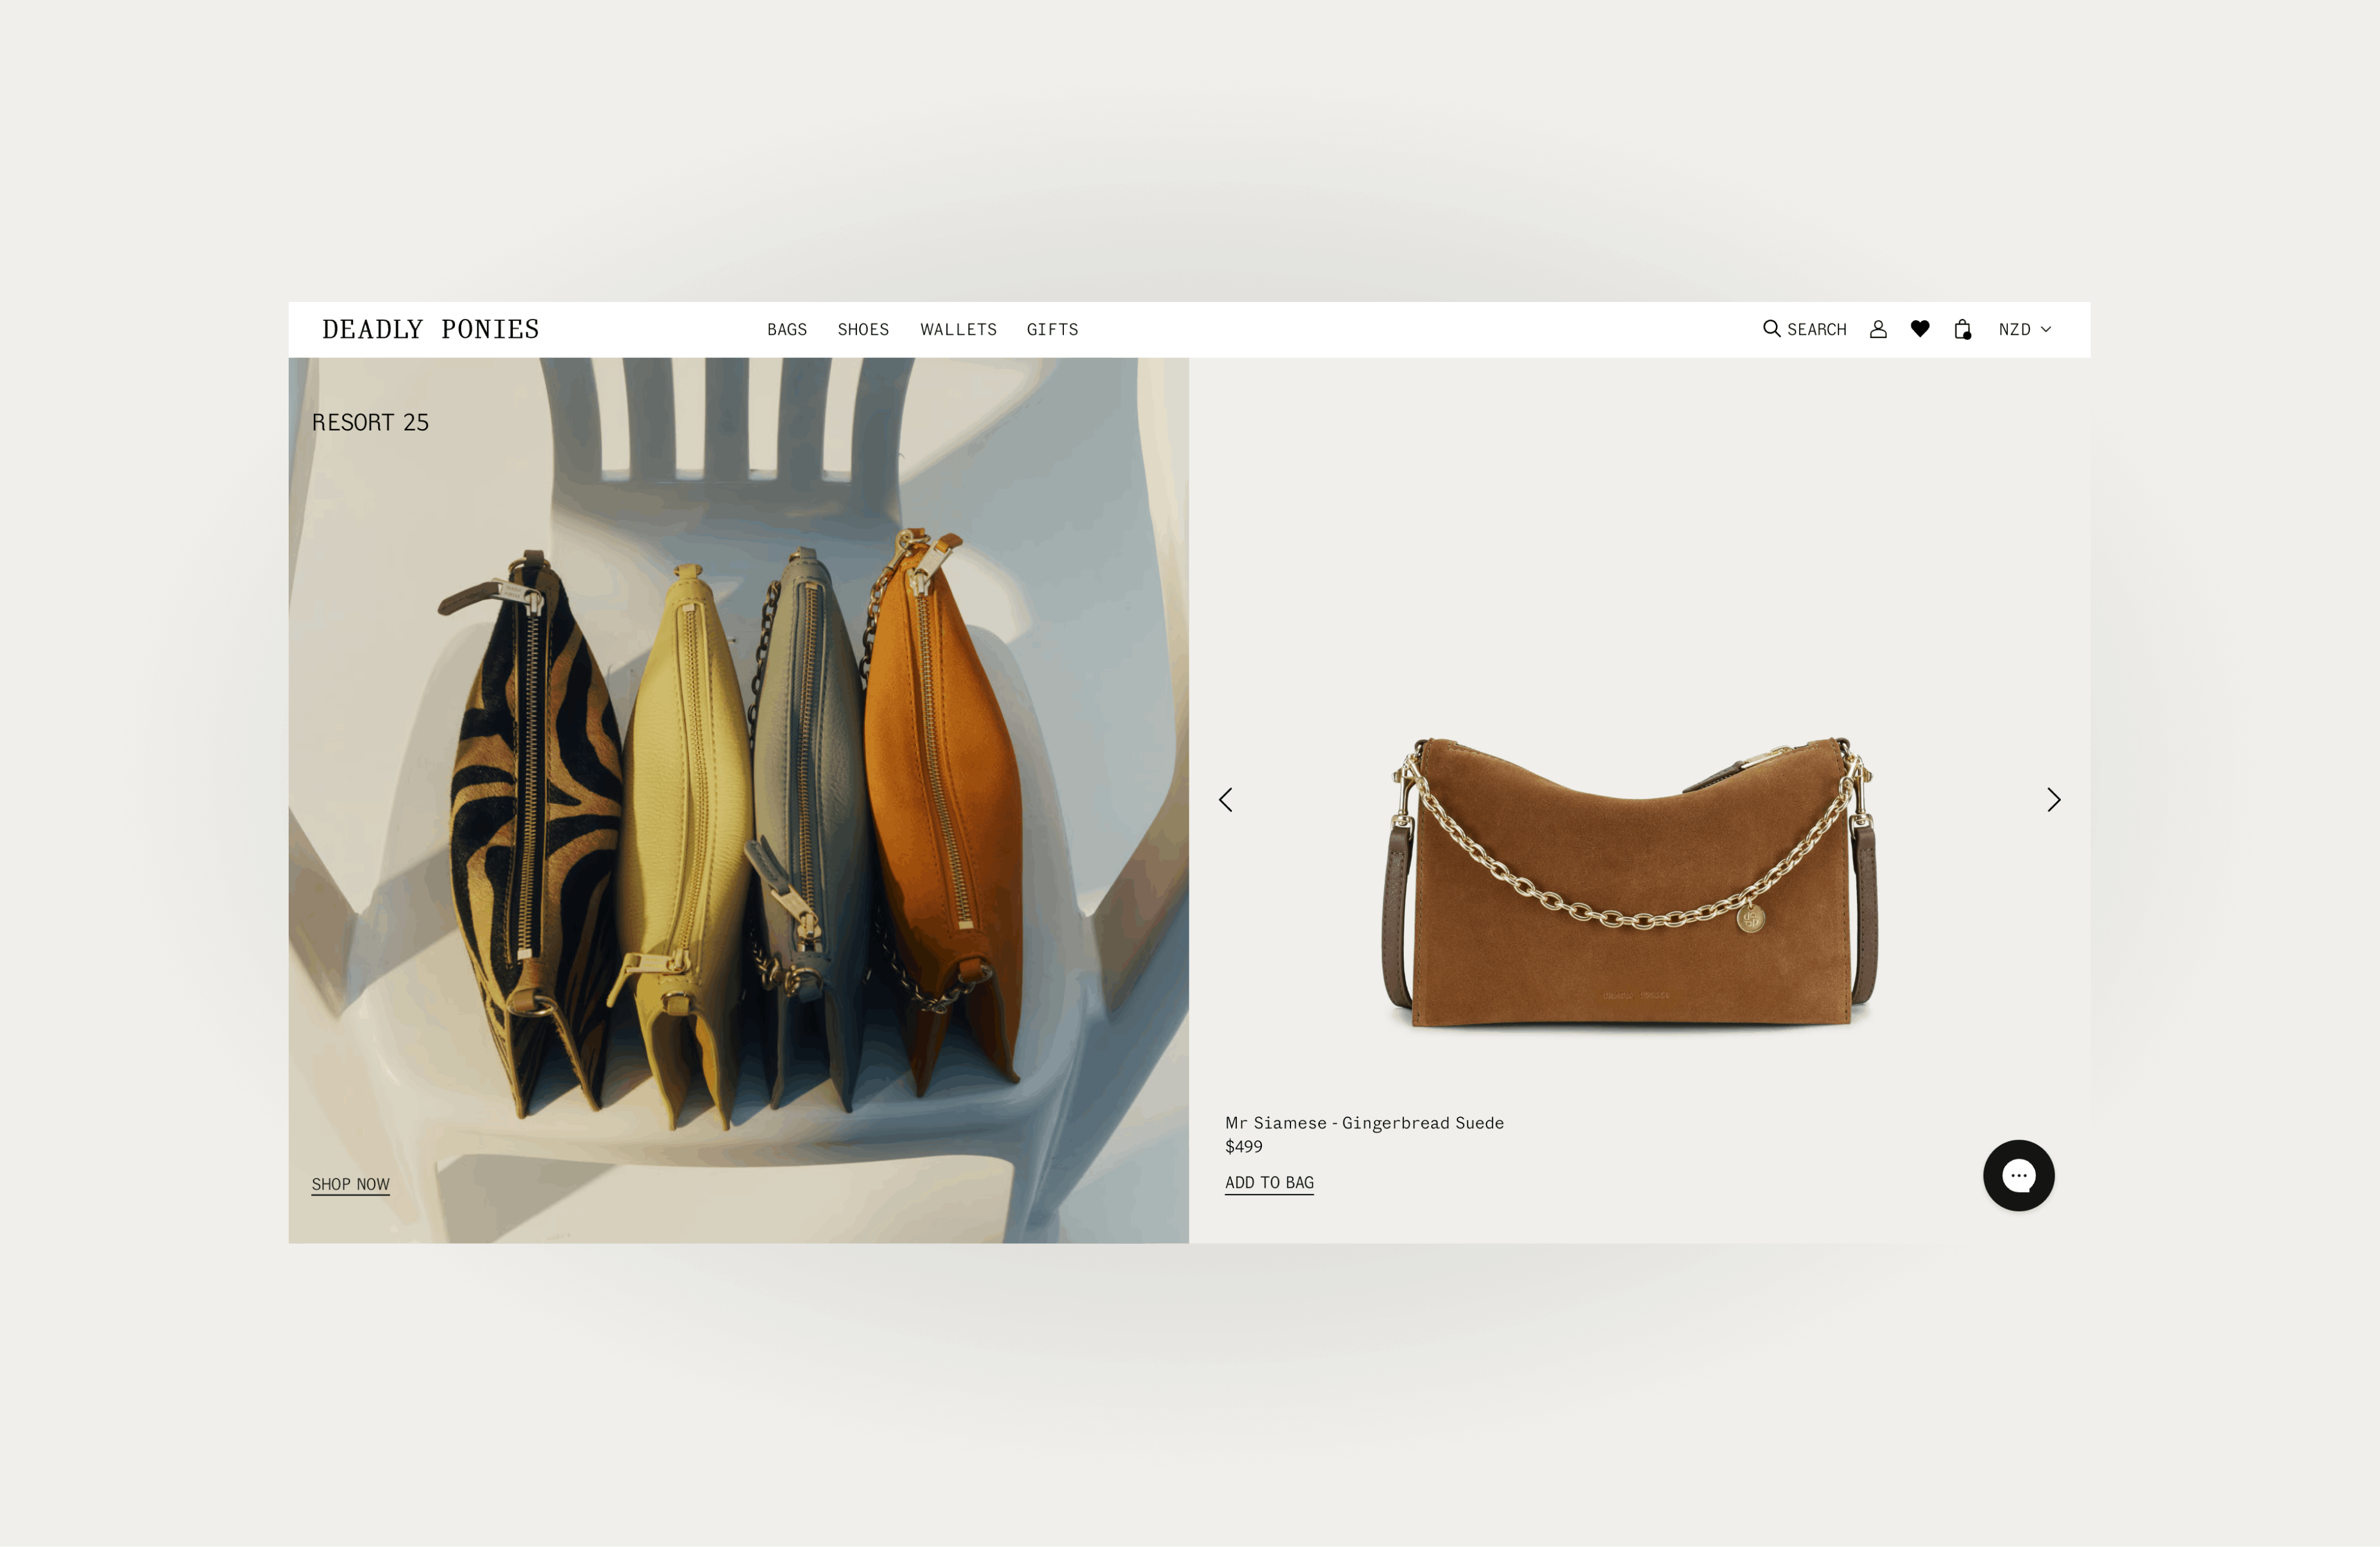
Task: Show next product with right arrow
Action: [x=2053, y=799]
